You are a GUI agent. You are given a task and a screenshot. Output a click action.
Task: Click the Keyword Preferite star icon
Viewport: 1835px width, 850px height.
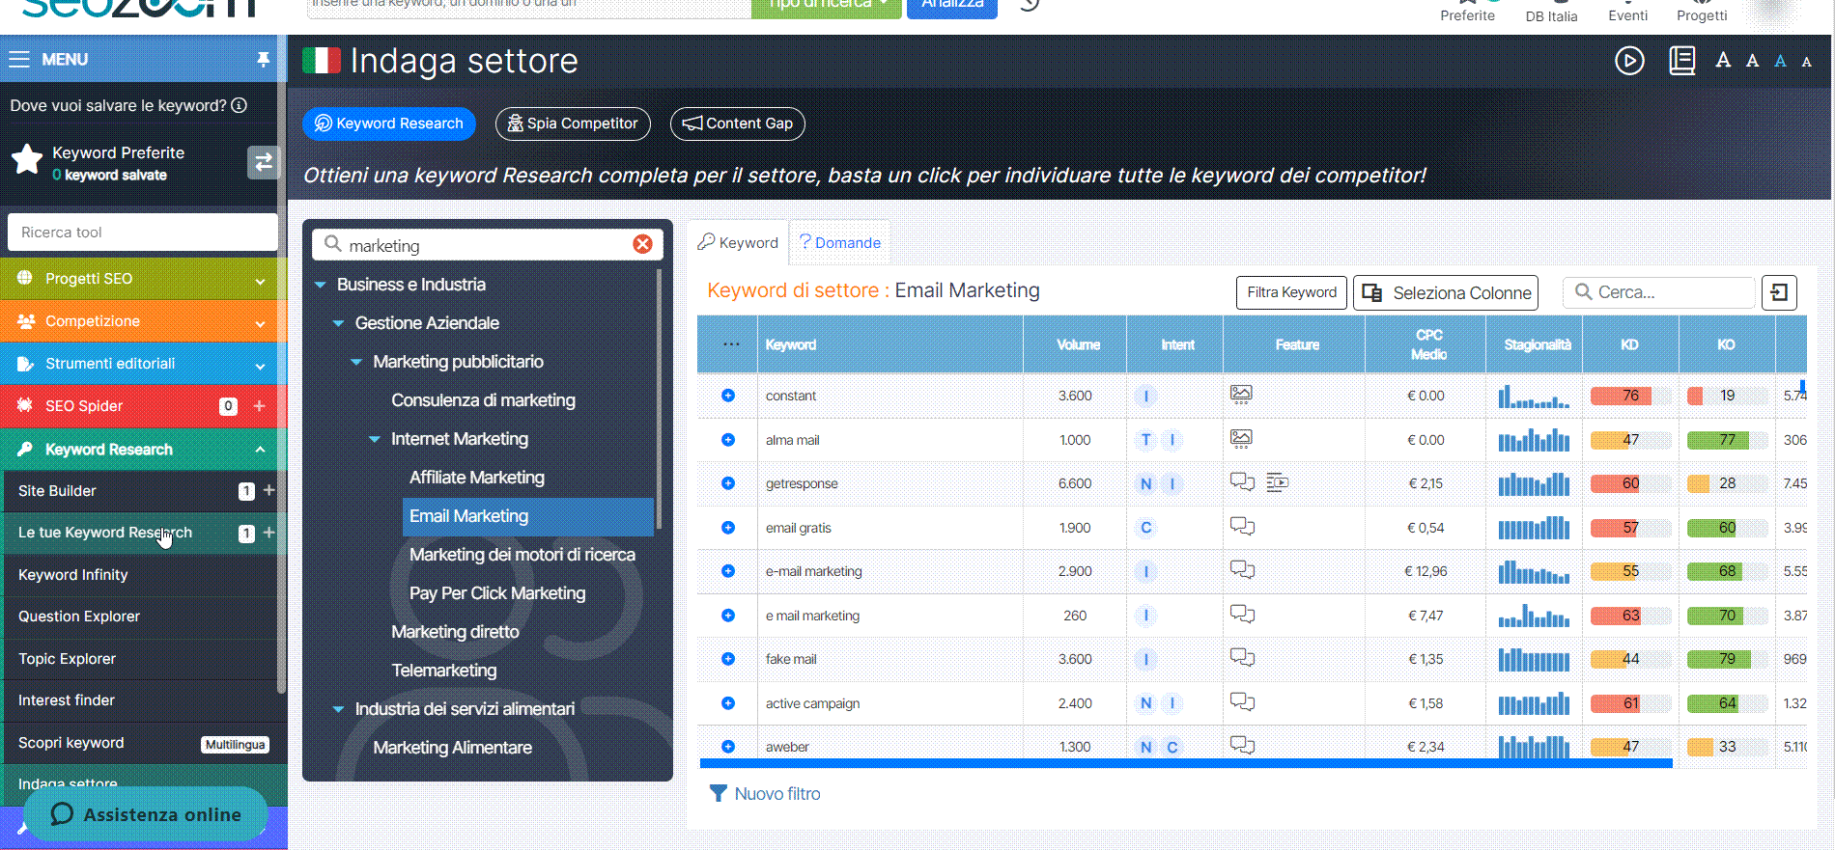click(27, 161)
